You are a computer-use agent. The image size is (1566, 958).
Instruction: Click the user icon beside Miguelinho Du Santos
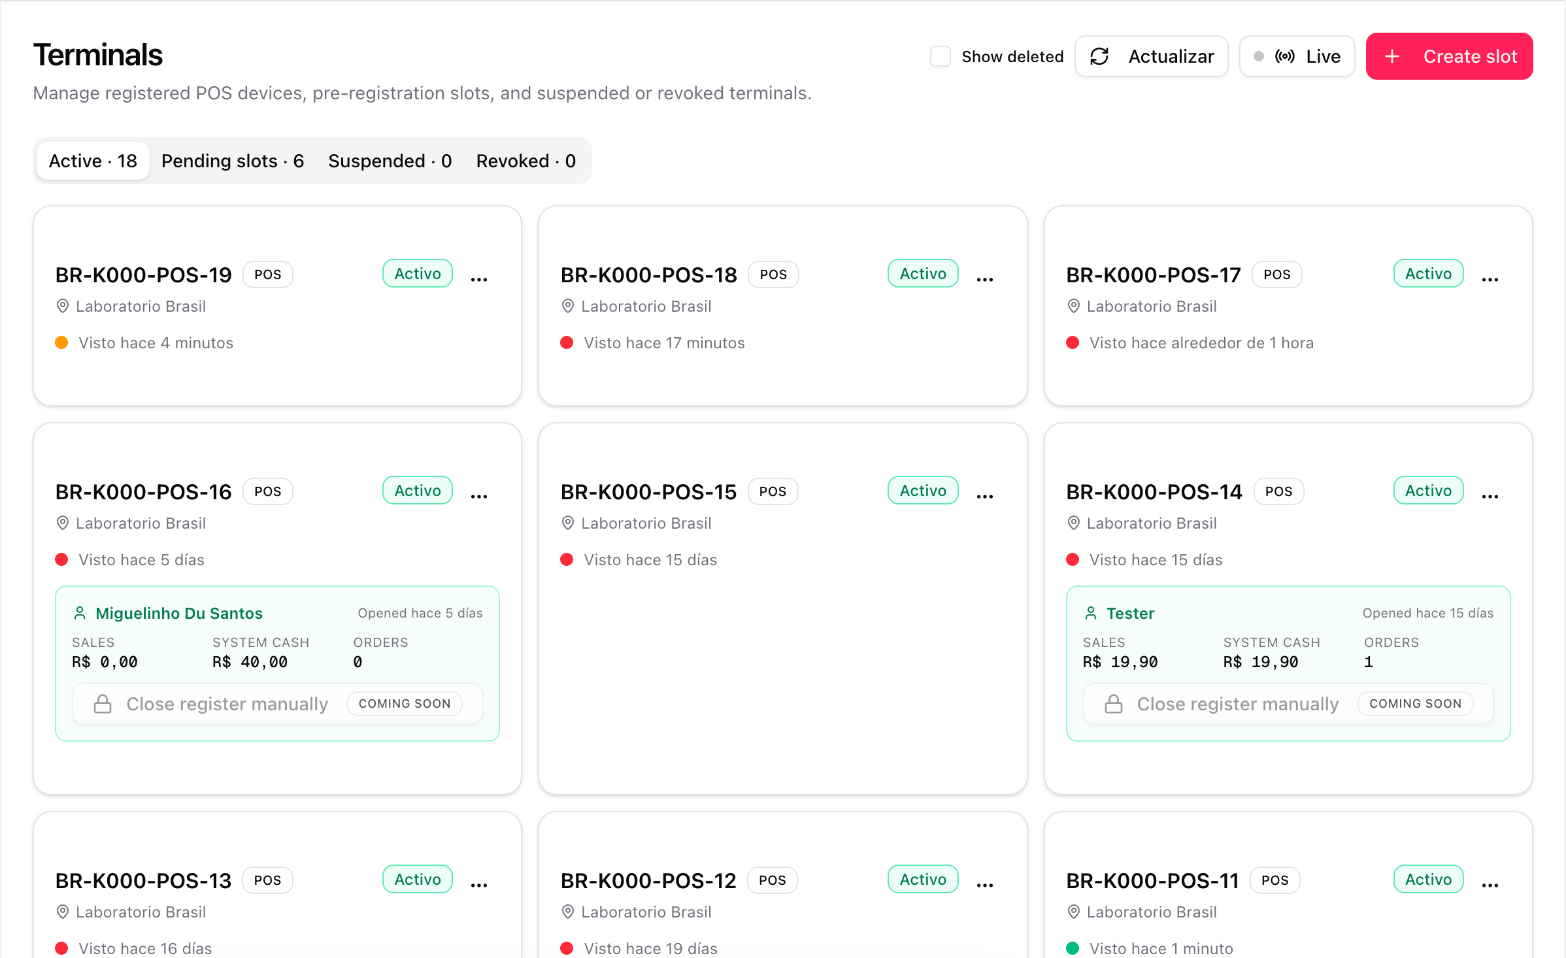point(80,613)
